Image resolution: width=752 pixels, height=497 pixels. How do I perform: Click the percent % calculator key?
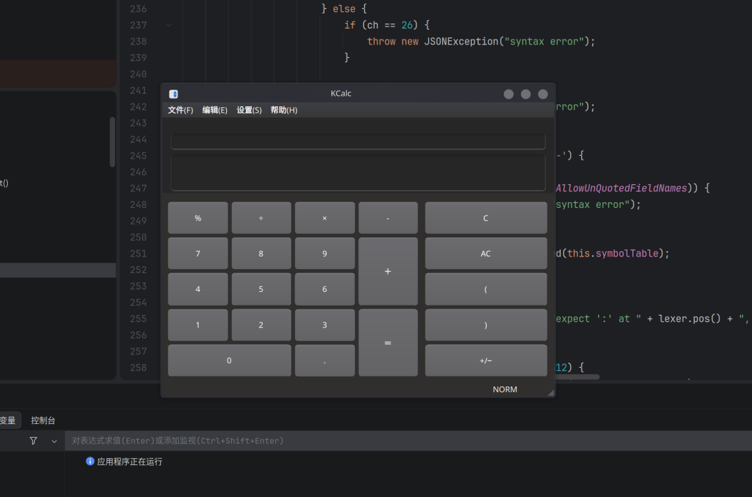tap(198, 218)
